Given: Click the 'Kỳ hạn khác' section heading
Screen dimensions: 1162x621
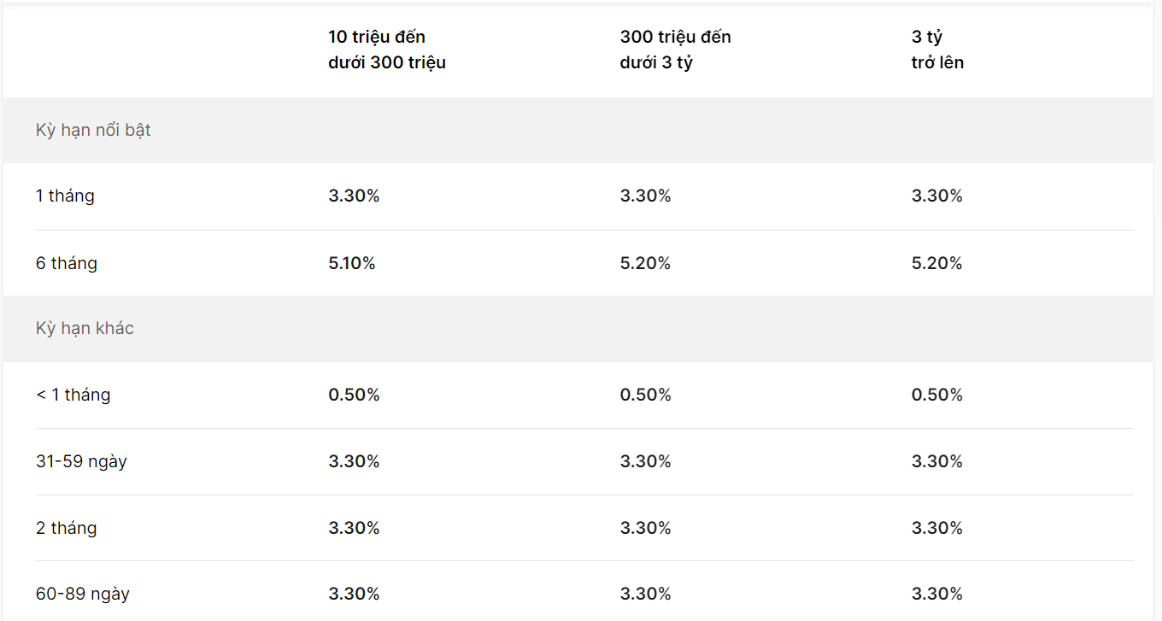Looking at the screenshot, I should click(x=85, y=328).
